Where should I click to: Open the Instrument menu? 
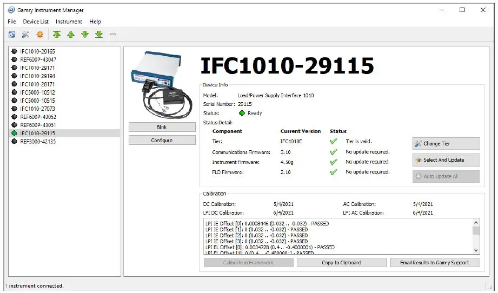click(69, 22)
